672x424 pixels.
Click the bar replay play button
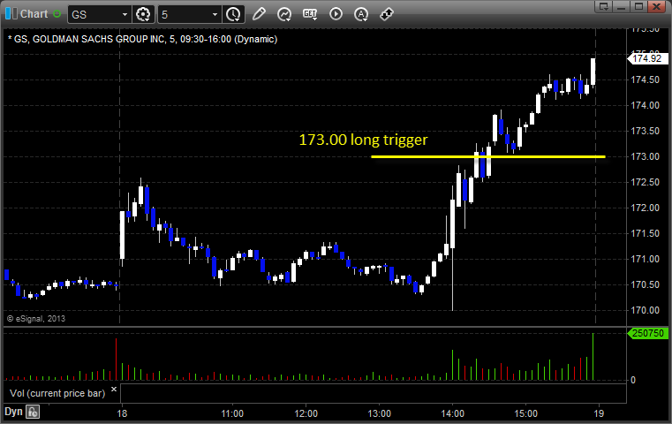(336, 14)
